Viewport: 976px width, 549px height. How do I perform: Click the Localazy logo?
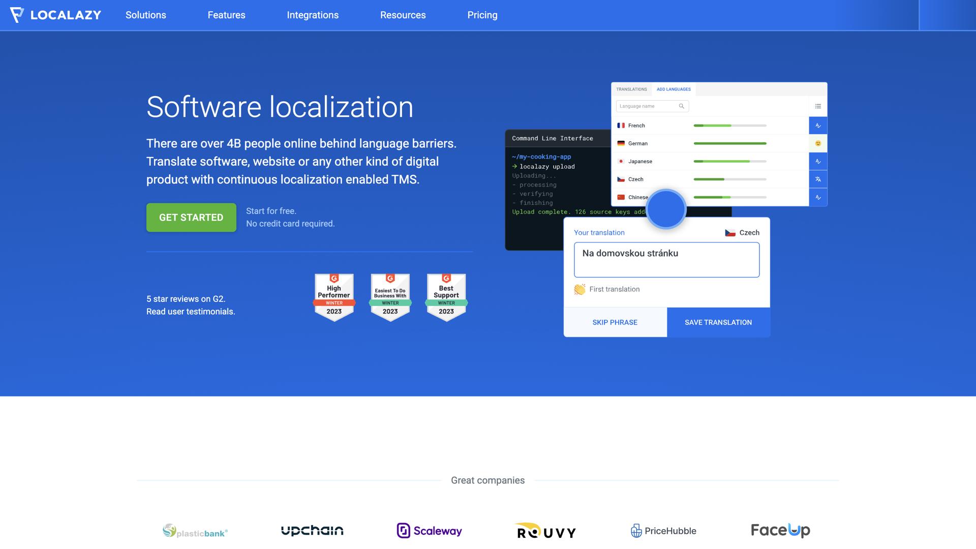(55, 15)
